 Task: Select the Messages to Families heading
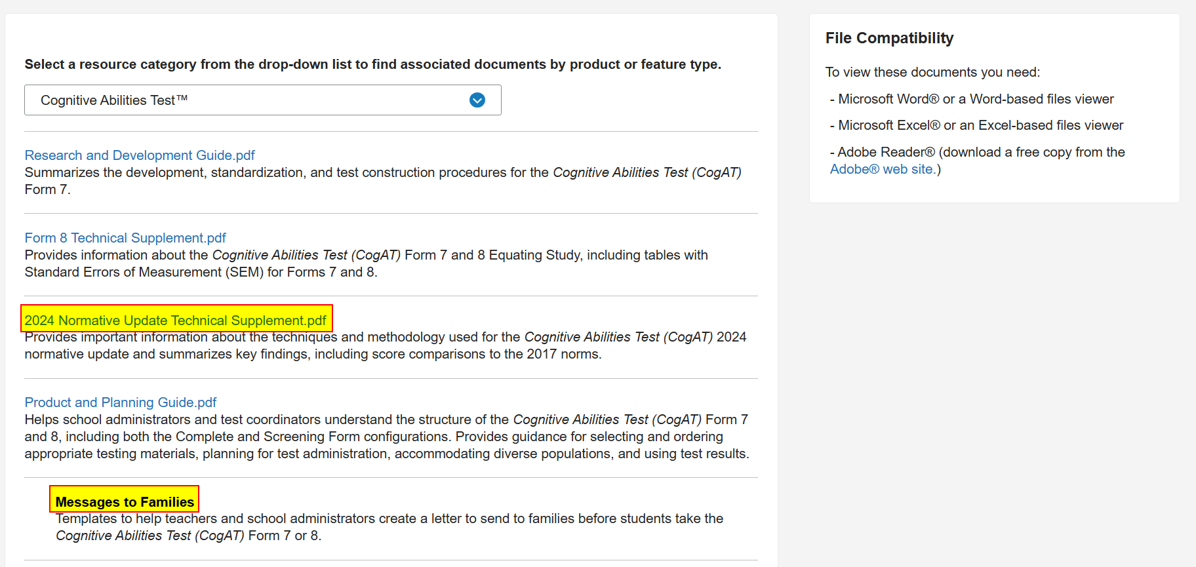tap(125, 502)
